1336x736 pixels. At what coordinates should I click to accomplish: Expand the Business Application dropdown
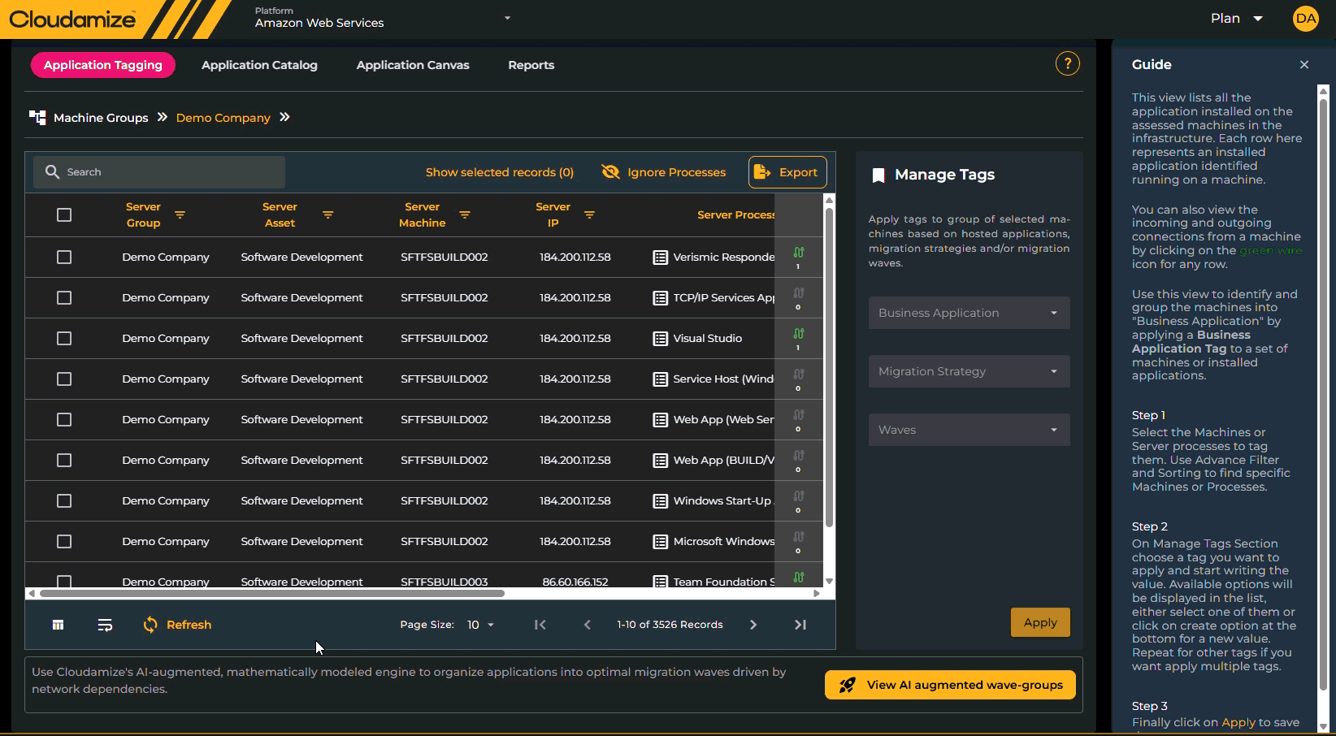click(969, 313)
